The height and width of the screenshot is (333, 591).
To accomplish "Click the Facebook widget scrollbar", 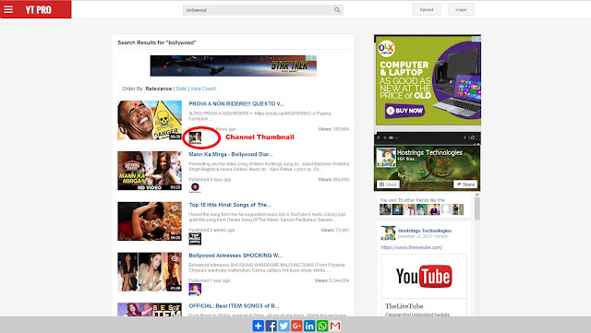I will pos(477,208).
